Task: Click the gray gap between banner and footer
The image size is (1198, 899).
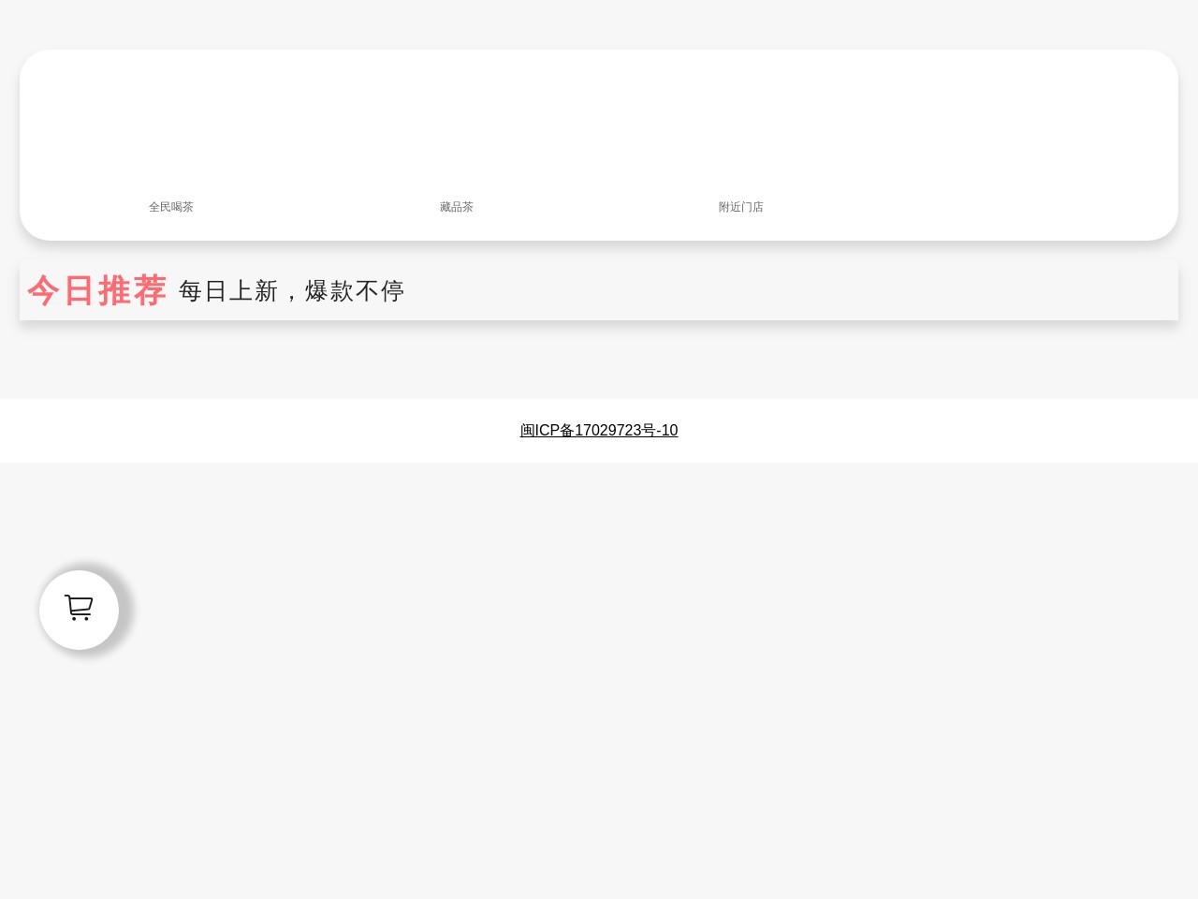Action: [599, 361]
